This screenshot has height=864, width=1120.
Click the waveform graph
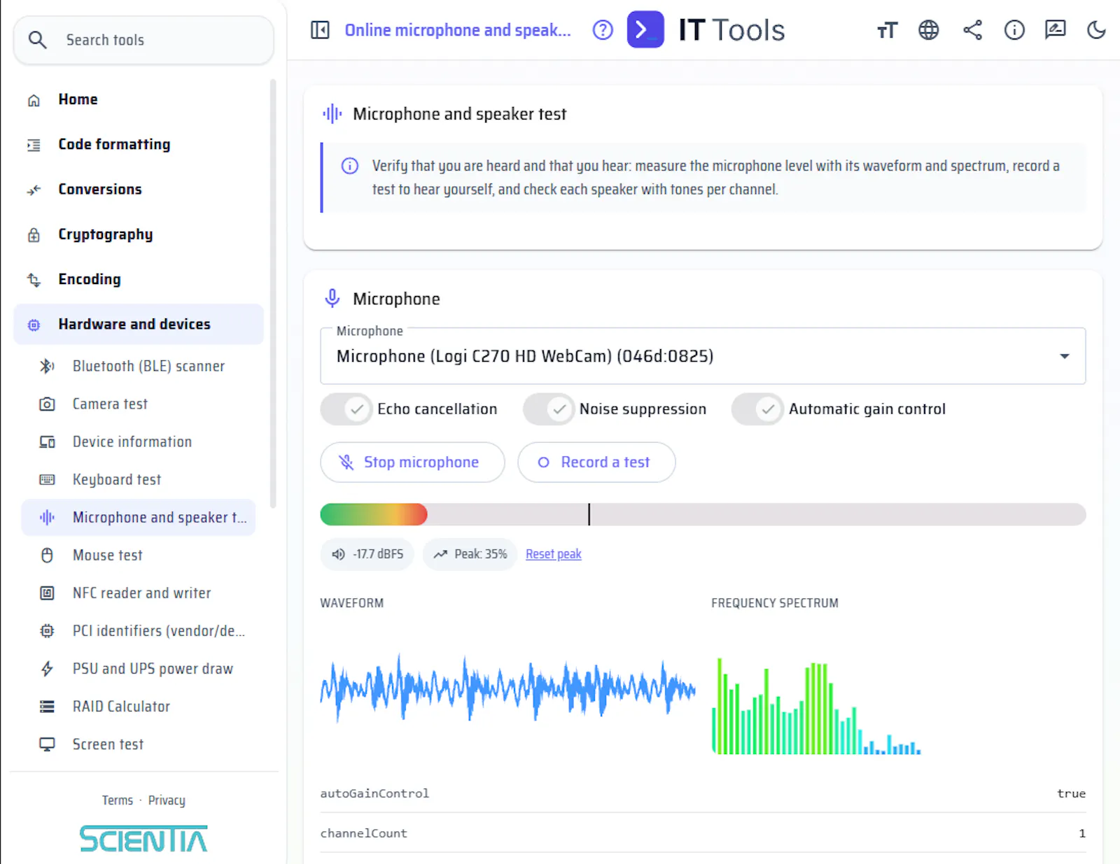(x=508, y=688)
